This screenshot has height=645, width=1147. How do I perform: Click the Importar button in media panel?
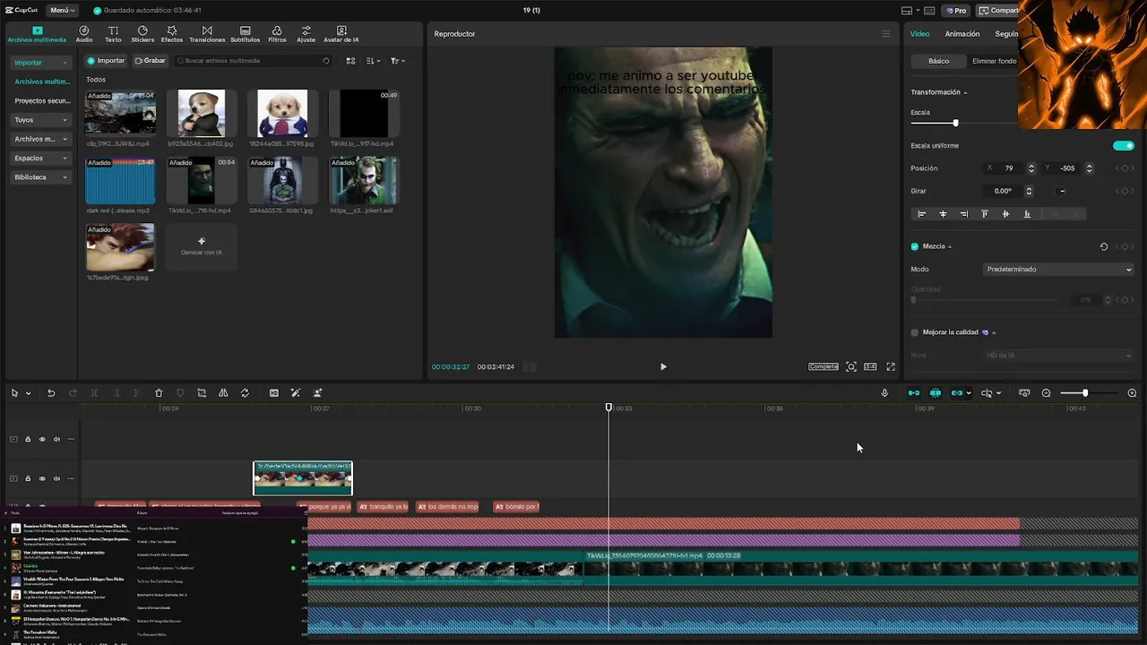[x=106, y=61]
